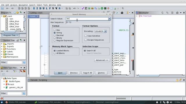Click the Symbol Tree Filter text field

coord(15,62)
